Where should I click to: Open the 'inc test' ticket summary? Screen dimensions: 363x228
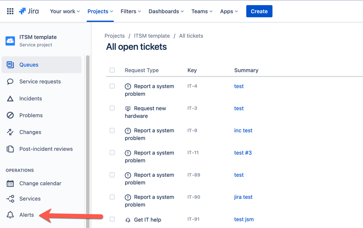[243, 130]
